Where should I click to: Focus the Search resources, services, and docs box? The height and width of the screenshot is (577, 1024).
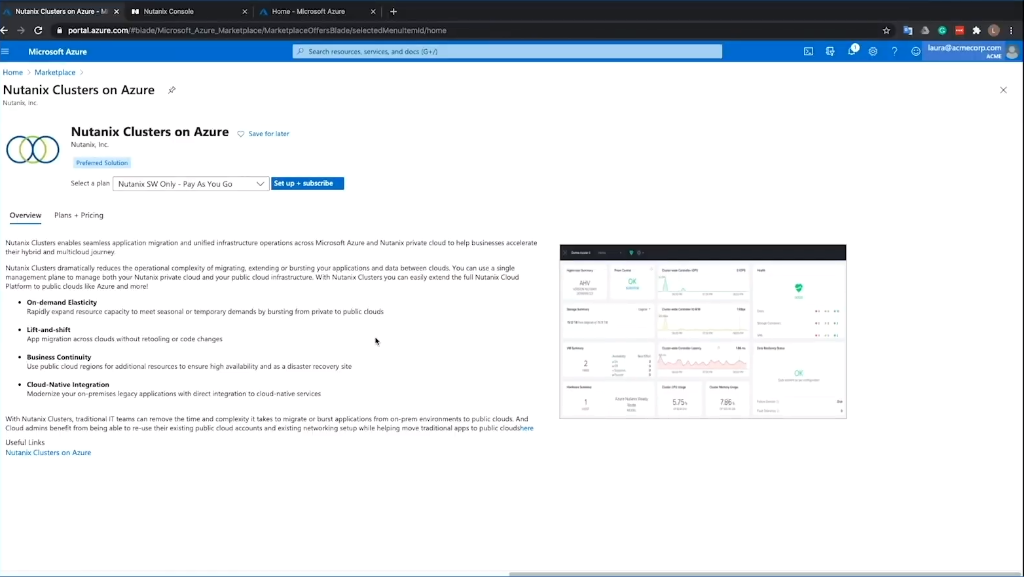pos(507,52)
